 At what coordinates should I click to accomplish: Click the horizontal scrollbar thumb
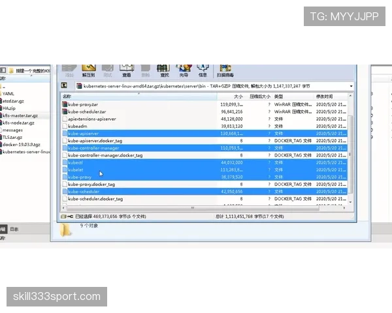193,207
